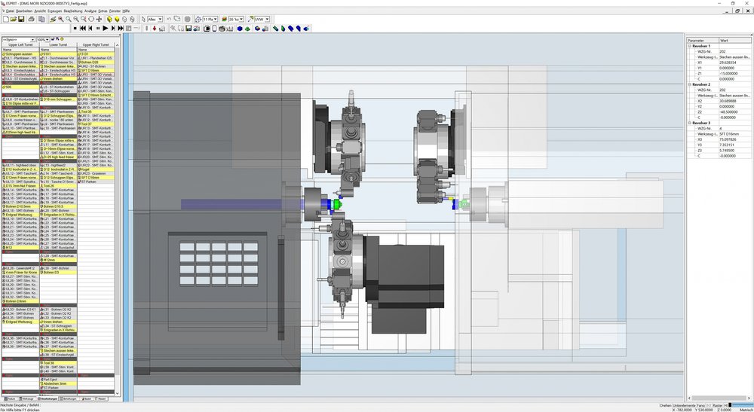
Task: Open the UVW work plane dropdown
Action: tap(262, 20)
